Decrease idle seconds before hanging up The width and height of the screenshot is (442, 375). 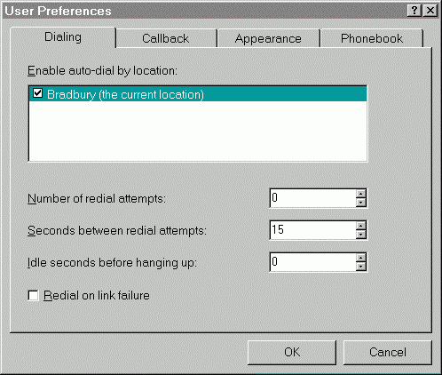tap(360, 267)
